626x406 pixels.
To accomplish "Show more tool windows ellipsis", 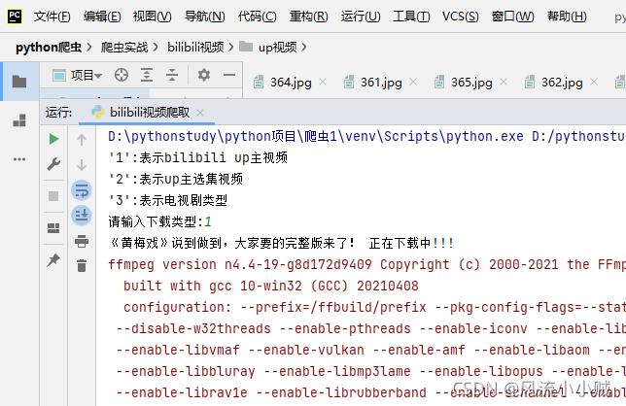I will click(19, 159).
